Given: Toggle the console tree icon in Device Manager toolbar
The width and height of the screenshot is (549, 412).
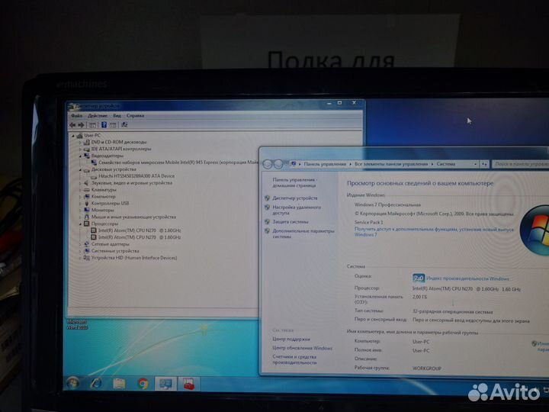Looking at the screenshot, I should click(93, 124).
